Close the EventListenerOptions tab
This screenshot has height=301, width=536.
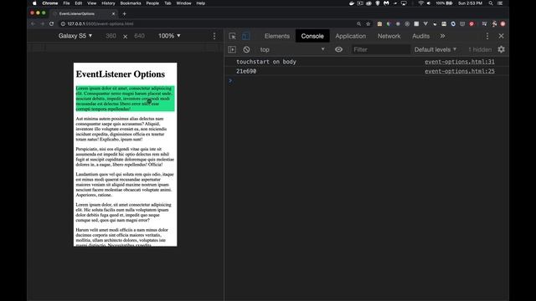pyautogui.click(x=113, y=13)
